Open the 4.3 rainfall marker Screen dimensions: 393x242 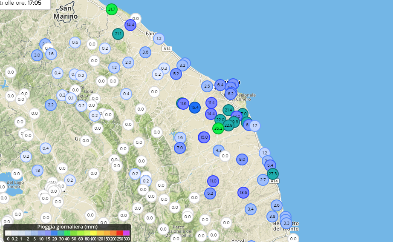[219, 150]
